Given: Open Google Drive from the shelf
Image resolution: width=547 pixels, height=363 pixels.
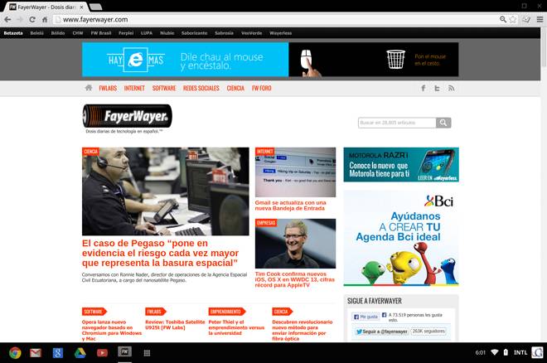Looking at the screenshot, I should coord(80,353).
